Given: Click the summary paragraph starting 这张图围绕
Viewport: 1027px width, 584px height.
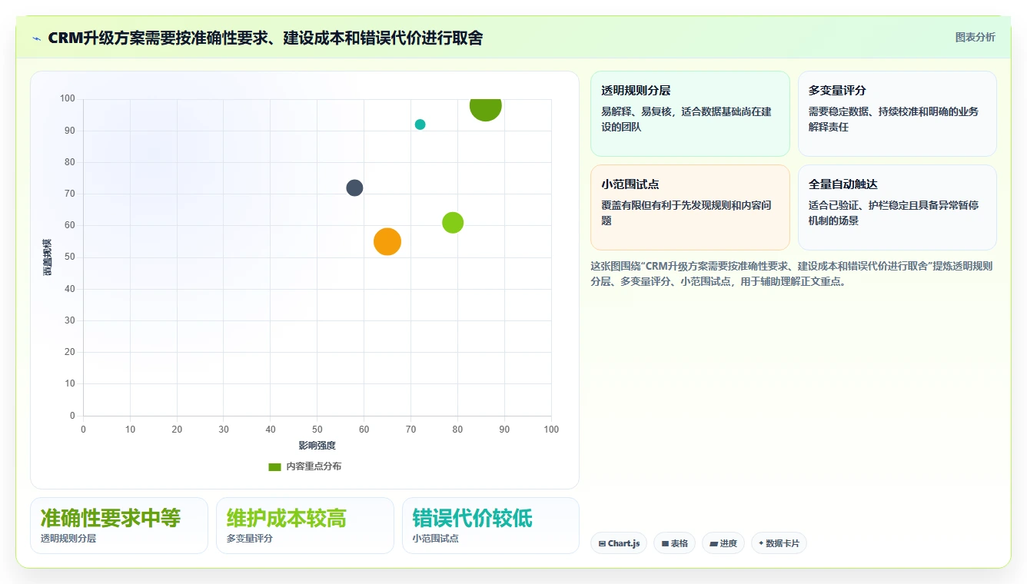Looking at the screenshot, I should tap(792, 274).
